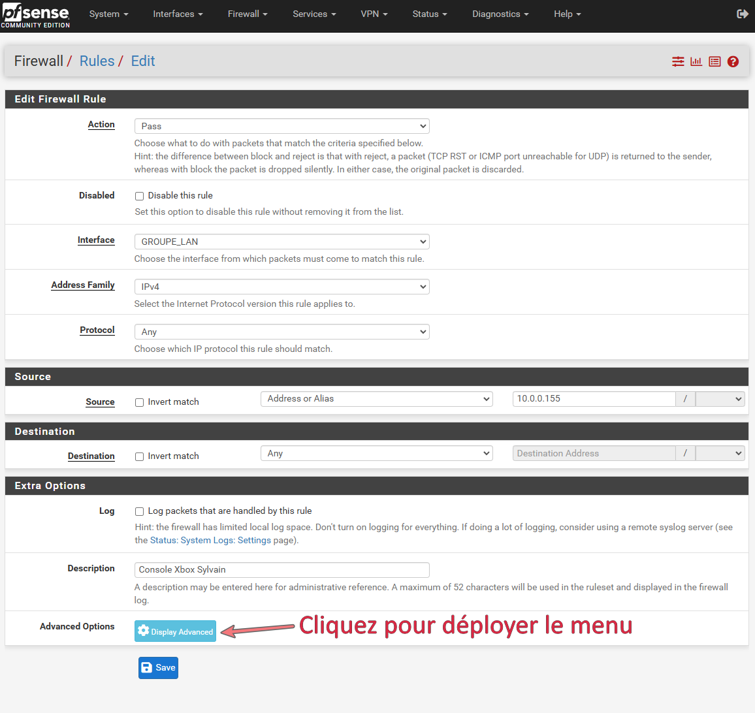755x713 pixels.
Task: Check Log packets handled by this rule
Action: click(139, 511)
